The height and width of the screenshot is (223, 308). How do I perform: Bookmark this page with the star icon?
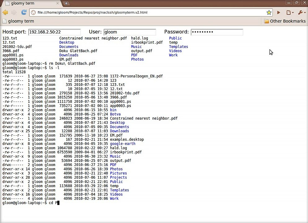coord(269,13)
